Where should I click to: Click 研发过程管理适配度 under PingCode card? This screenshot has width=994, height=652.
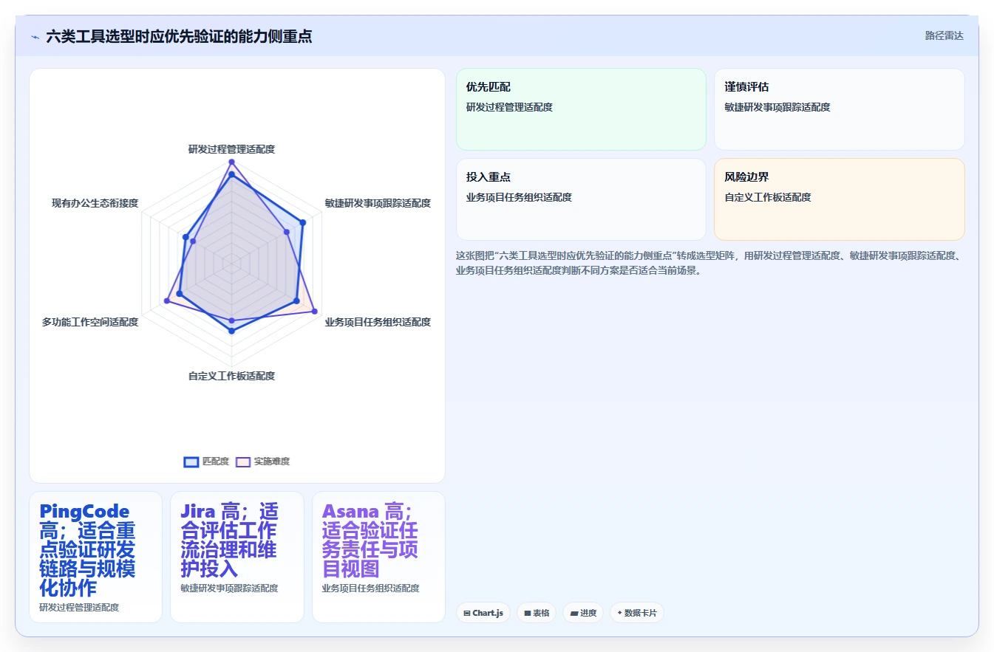(x=79, y=608)
